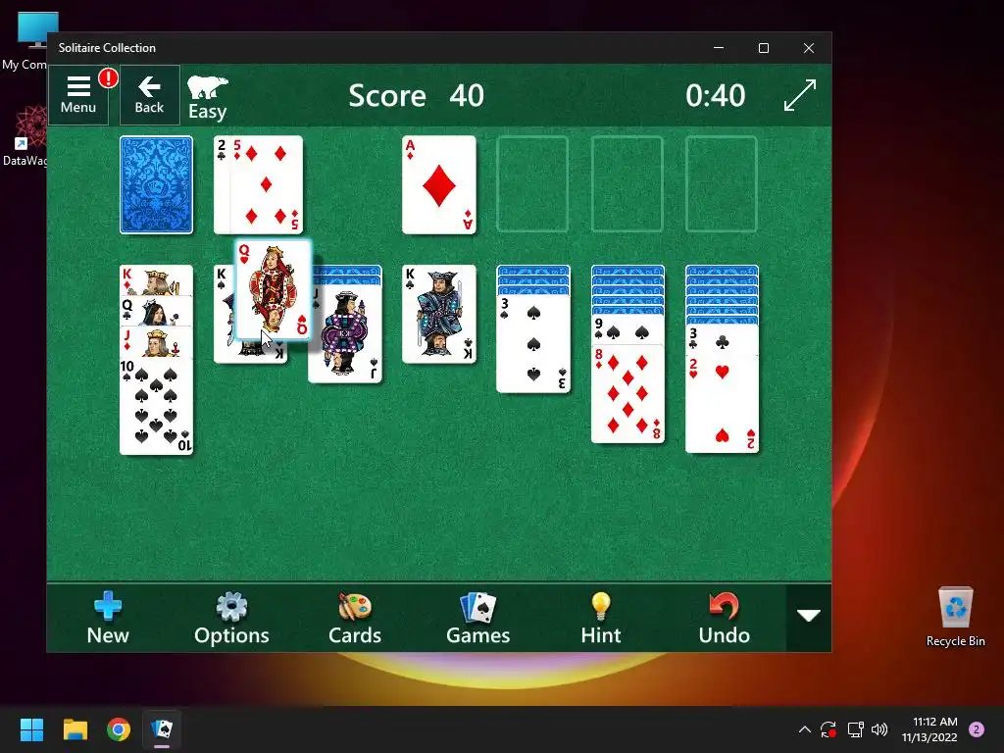The width and height of the screenshot is (1004, 753).
Task: Open game Options gear
Action: 231,618
